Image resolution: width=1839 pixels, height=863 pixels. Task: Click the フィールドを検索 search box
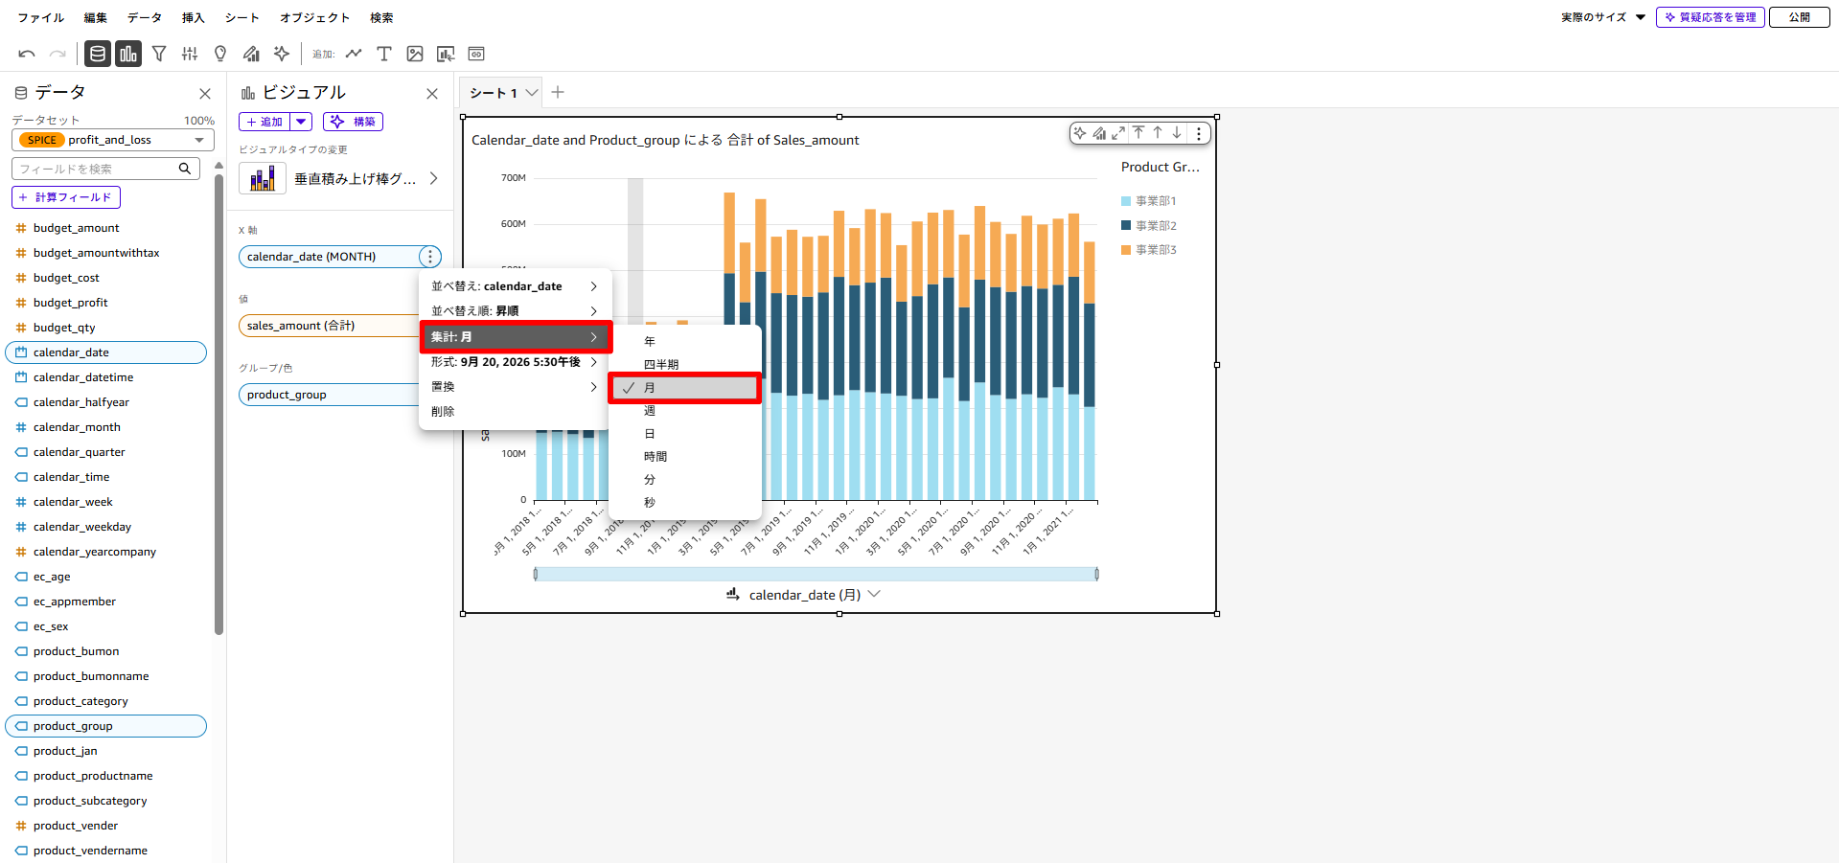coord(96,169)
